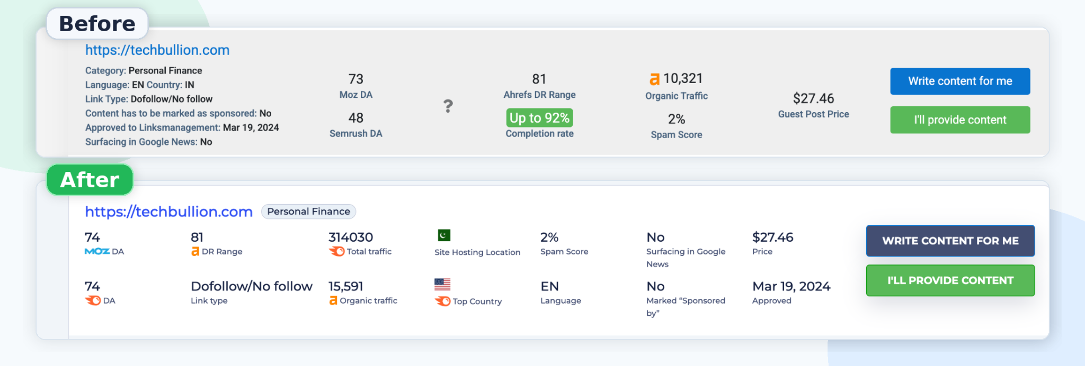The height and width of the screenshot is (366, 1085).
Task: Click the Ahrefs icon beside Organic traffic
Action: click(x=333, y=300)
